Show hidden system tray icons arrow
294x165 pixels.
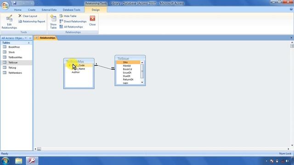[x=266, y=161]
